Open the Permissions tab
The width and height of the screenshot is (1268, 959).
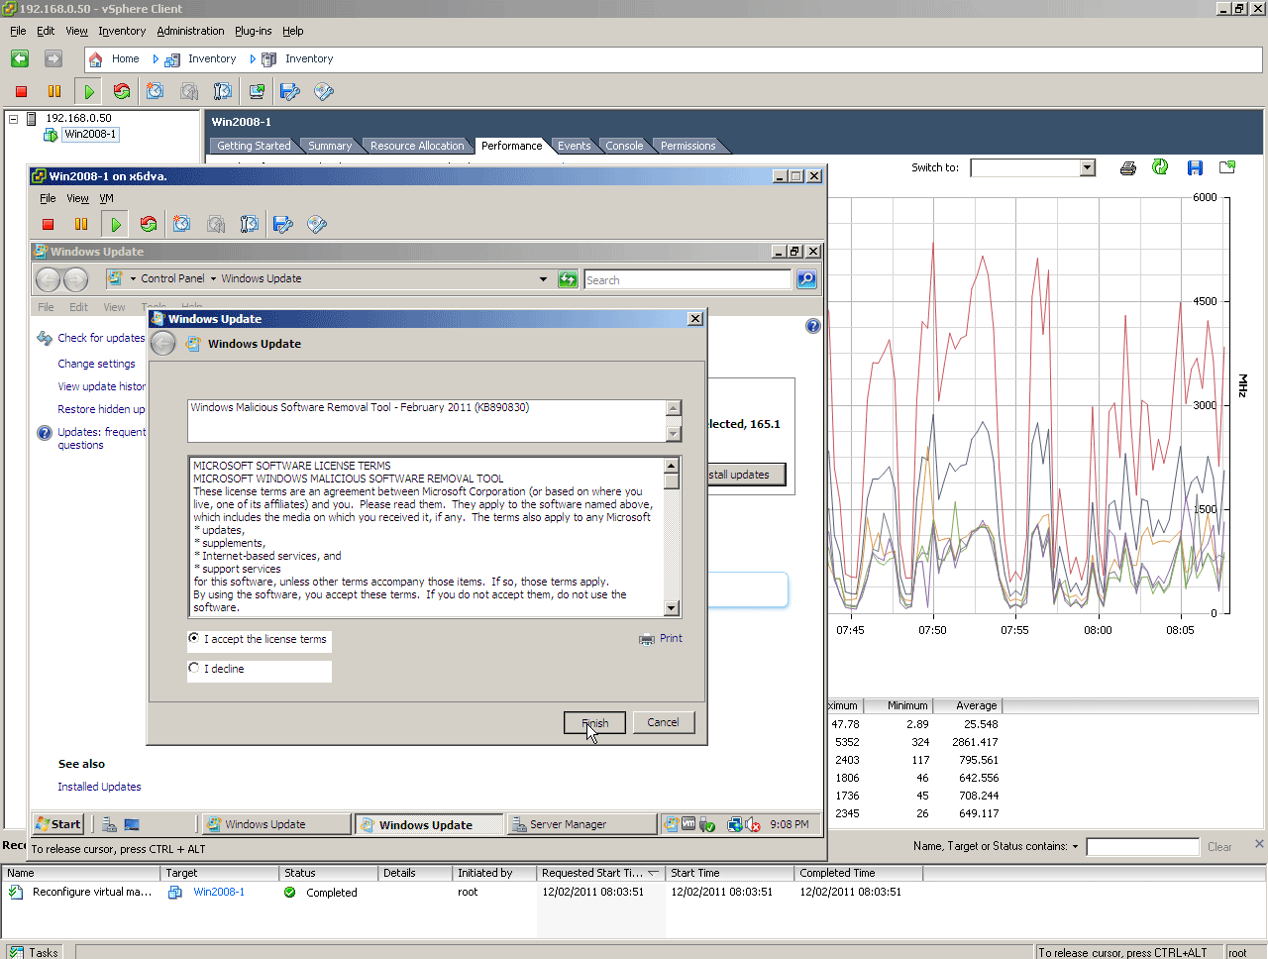pos(687,146)
